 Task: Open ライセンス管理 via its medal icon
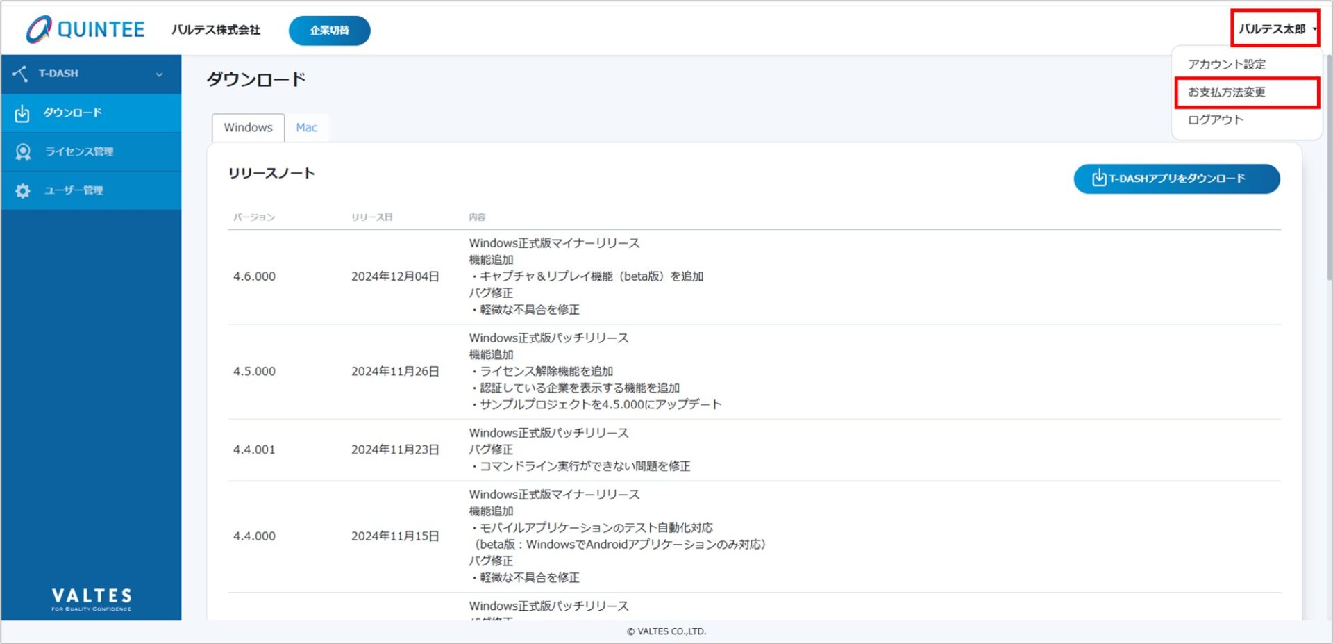tap(23, 151)
